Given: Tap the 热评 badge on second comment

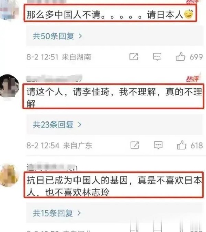Looking at the screenshot, I should (x=193, y=78).
